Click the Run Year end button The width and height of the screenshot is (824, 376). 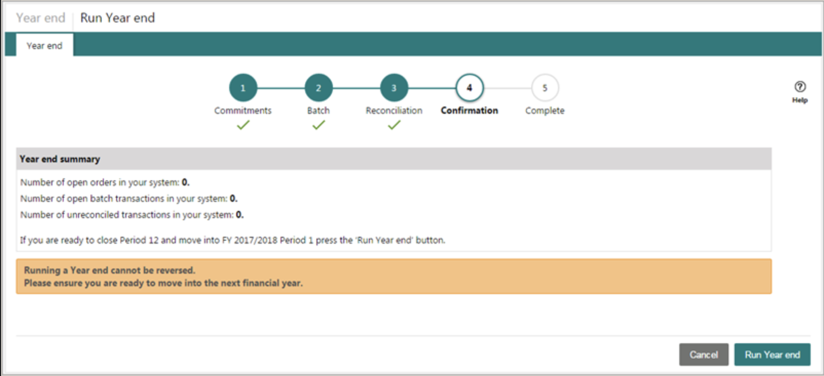(772, 354)
